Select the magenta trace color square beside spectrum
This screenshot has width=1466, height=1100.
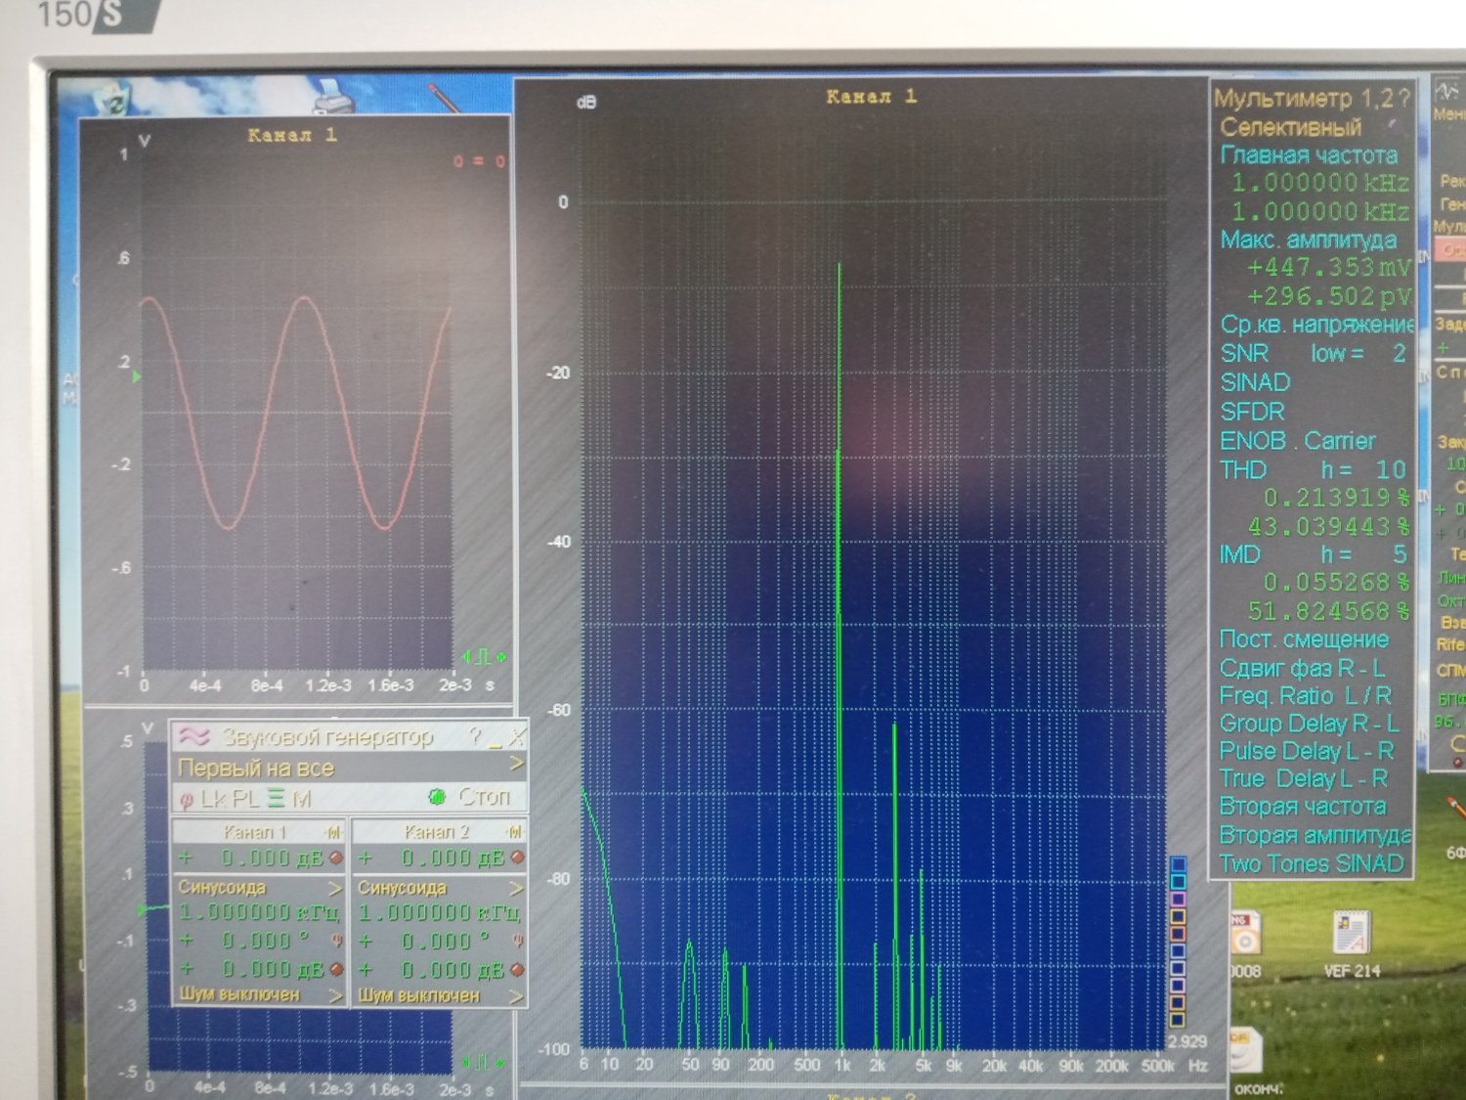(1178, 899)
